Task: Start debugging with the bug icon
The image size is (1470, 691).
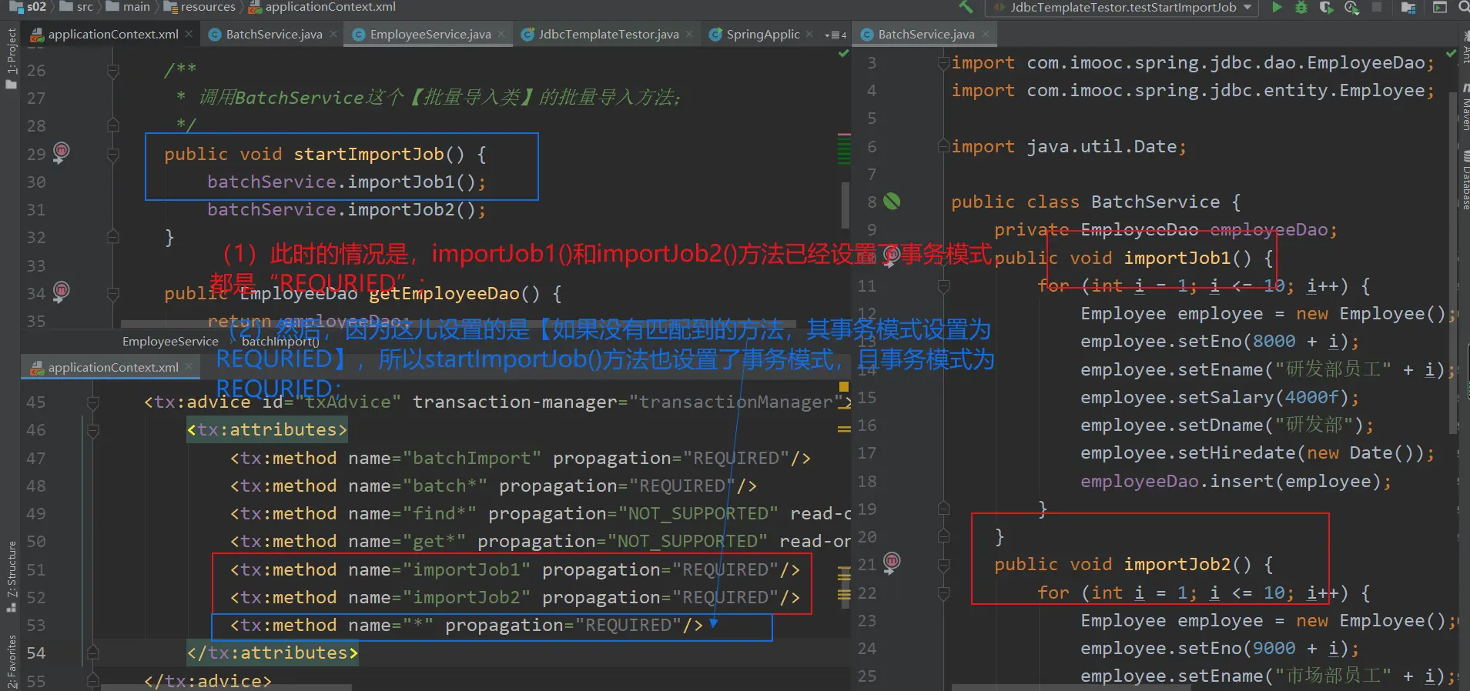Action: (x=1301, y=8)
